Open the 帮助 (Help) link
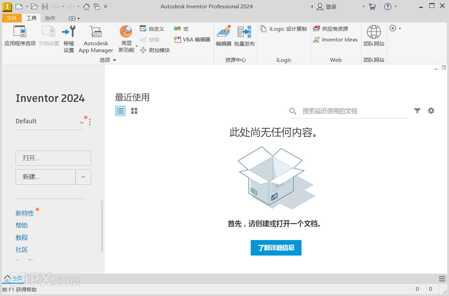 point(22,226)
